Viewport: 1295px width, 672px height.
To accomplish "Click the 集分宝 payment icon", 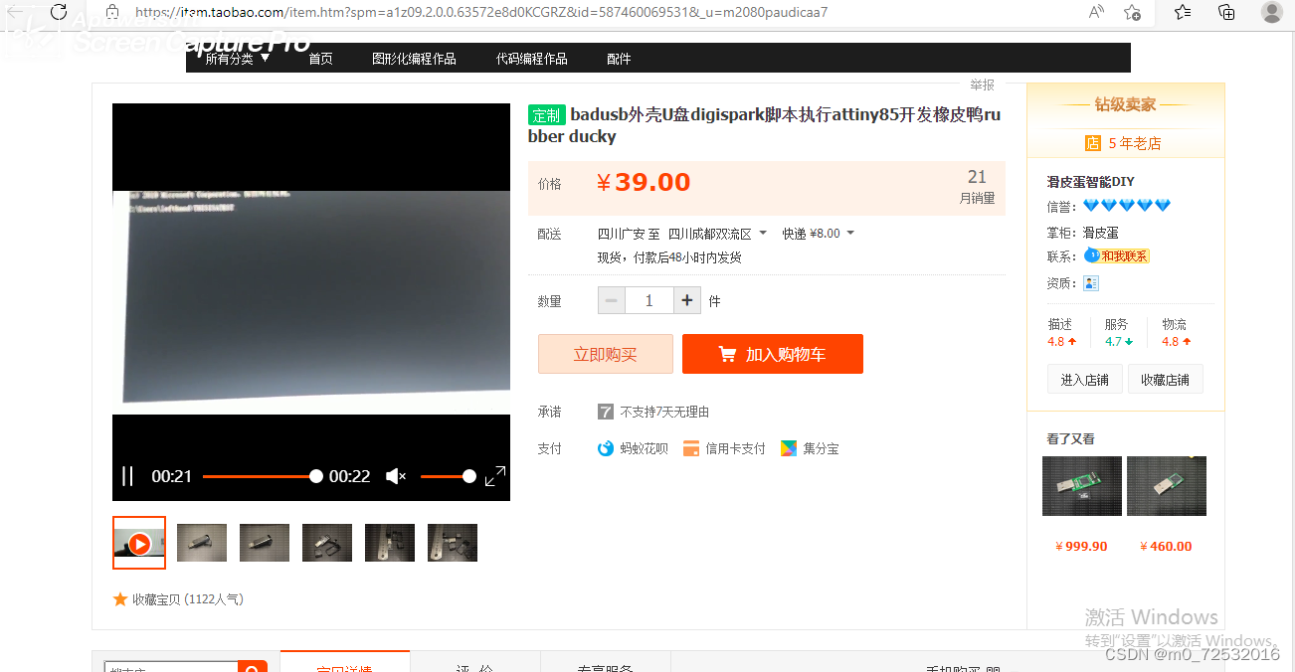I will [x=789, y=448].
